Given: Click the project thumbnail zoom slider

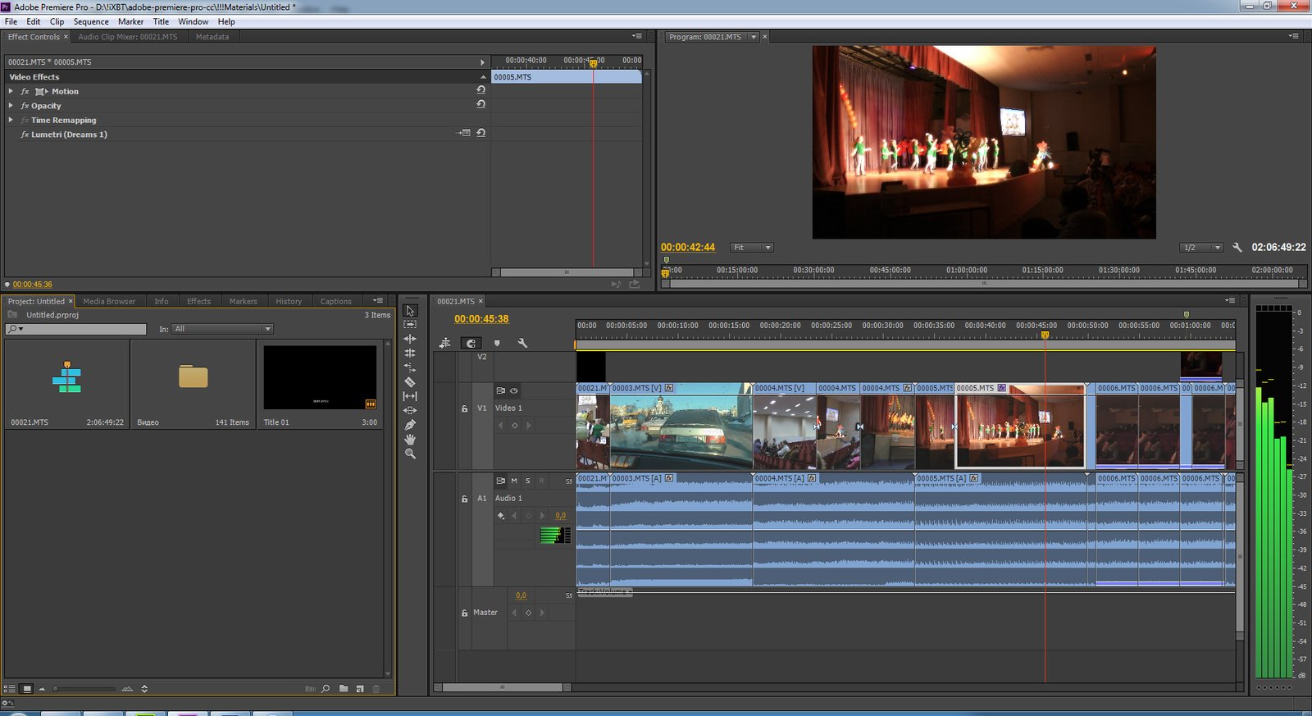Looking at the screenshot, I should tap(56, 689).
